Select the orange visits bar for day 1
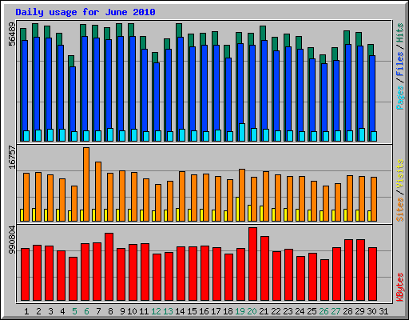The image size is (409, 320). pyautogui.click(x=26, y=197)
